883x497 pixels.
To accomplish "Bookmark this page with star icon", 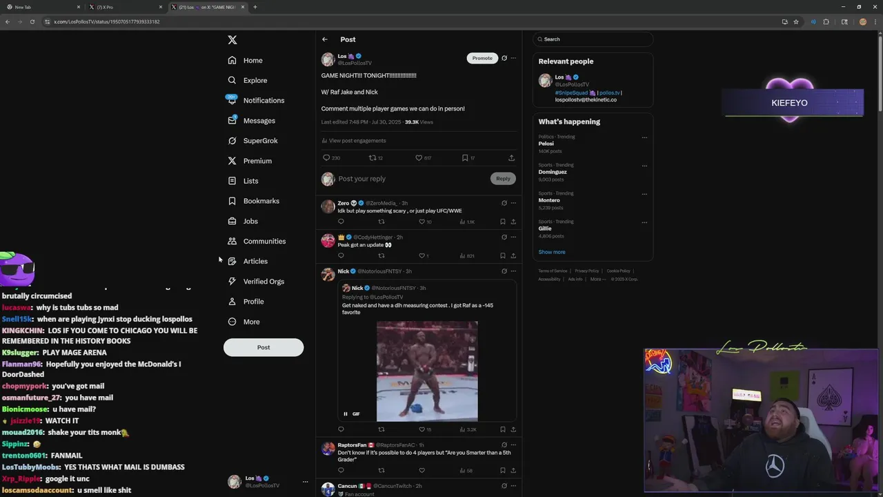I will click(796, 22).
